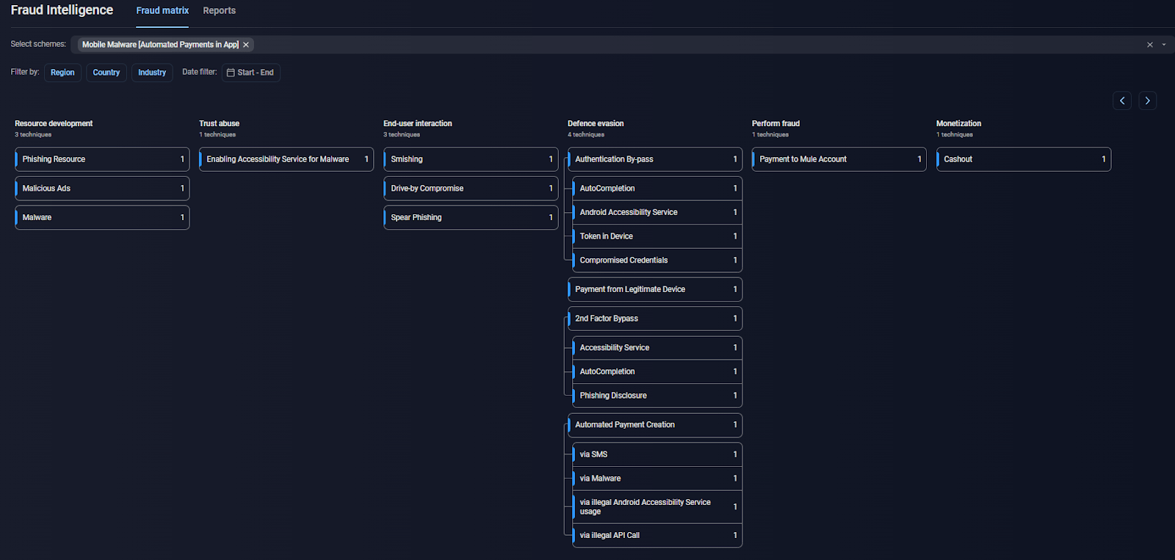
Task: Open Payment from Legitimate Device technique
Action: (x=655, y=289)
